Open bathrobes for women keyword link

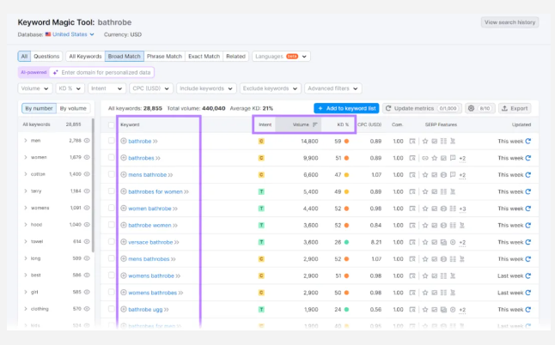pyautogui.click(x=156, y=191)
